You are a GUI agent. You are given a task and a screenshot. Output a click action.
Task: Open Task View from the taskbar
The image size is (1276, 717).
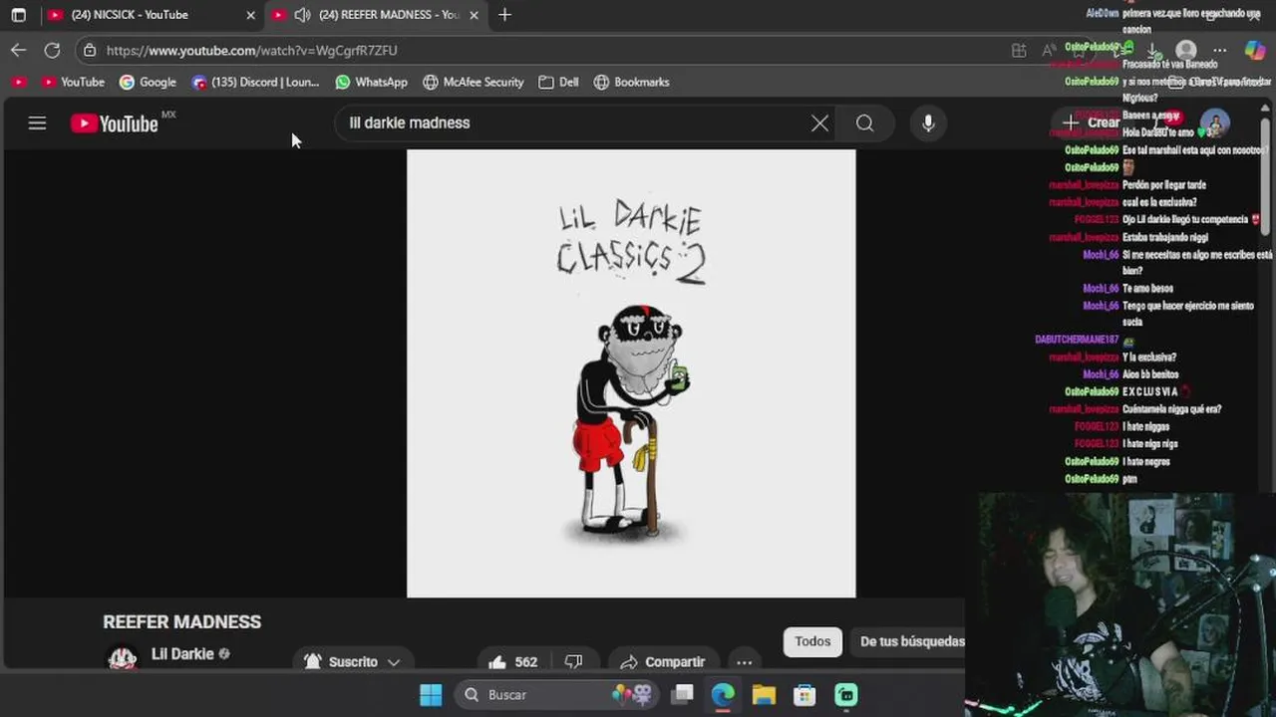coord(683,694)
